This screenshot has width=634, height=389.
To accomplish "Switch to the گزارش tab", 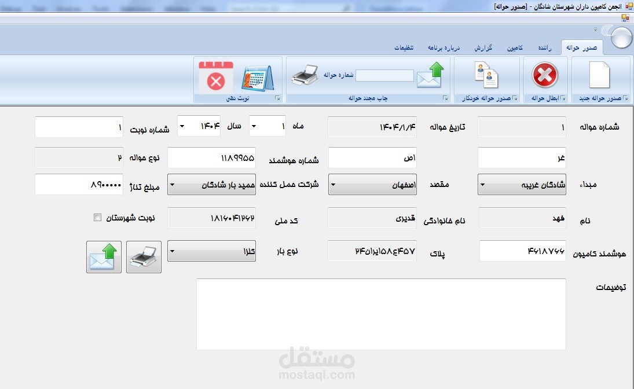I will point(483,48).
